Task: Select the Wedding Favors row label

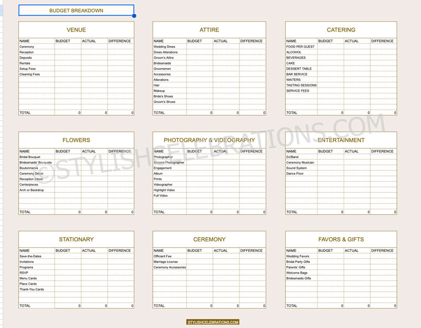Action: coord(298,256)
